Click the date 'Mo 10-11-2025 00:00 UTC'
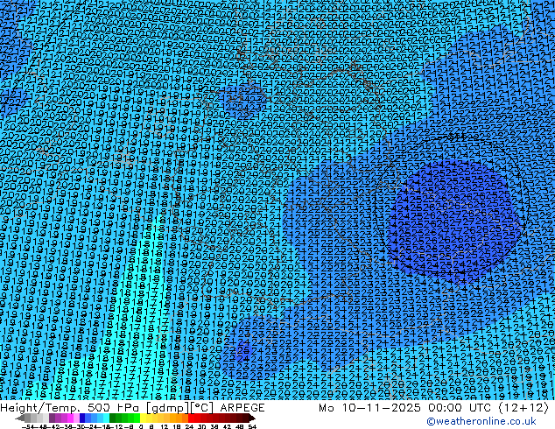 [406, 408]
